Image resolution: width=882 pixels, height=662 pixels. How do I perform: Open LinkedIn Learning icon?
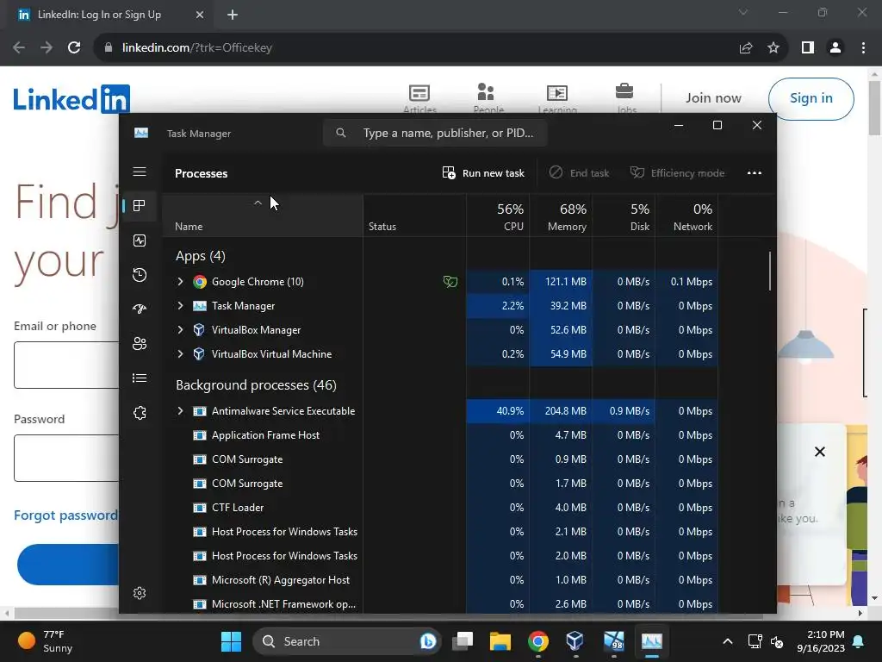click(x=557, y=93)
